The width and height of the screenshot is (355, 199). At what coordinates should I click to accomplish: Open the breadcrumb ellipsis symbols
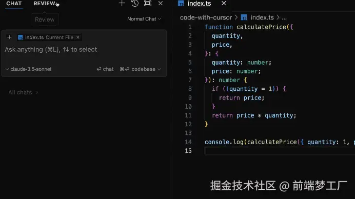284,17
